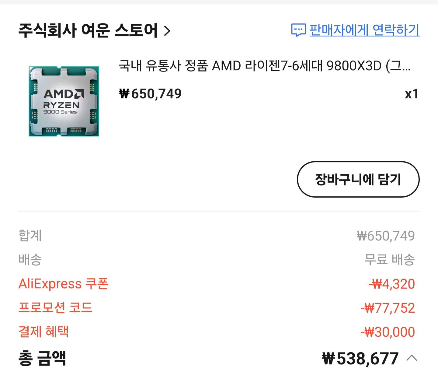
Task: Select the 프로모션 코드 entry
Action: 56,308
